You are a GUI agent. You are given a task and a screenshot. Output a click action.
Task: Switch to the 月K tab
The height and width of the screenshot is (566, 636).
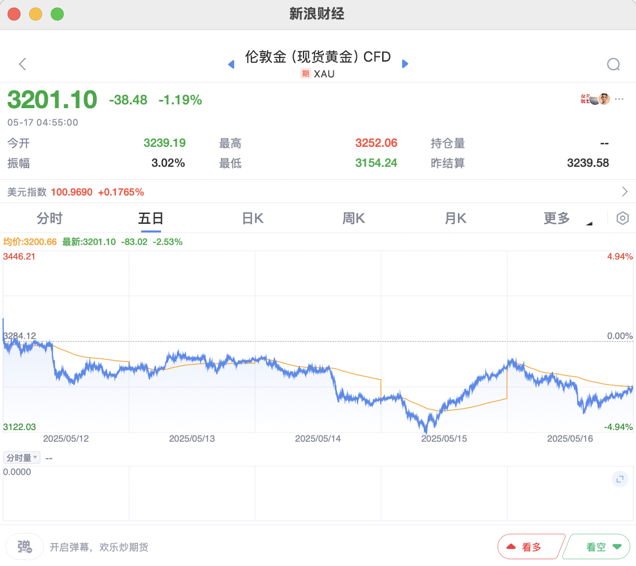click(456, 218)
